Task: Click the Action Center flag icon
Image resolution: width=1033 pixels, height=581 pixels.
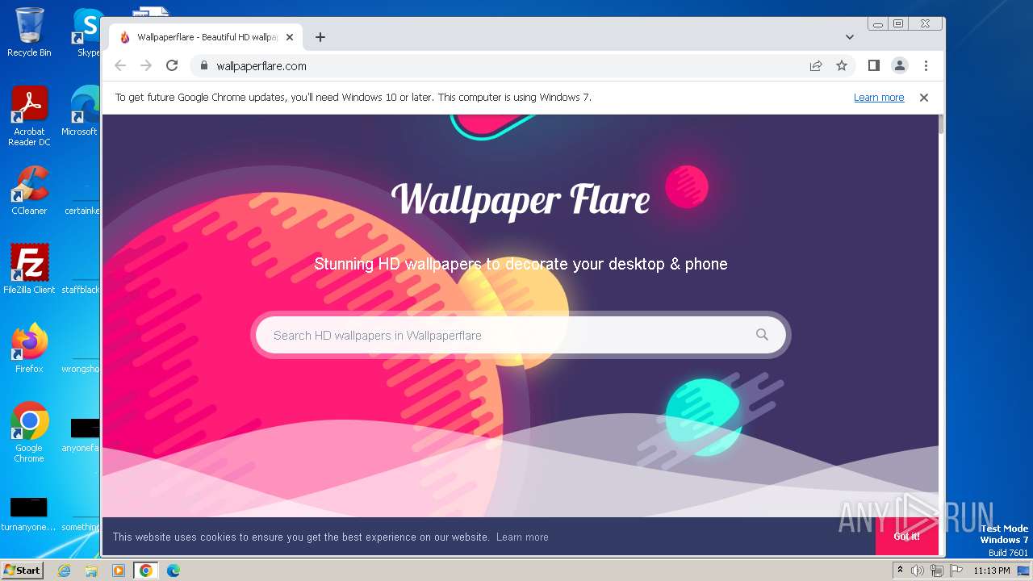Action: 956,571
